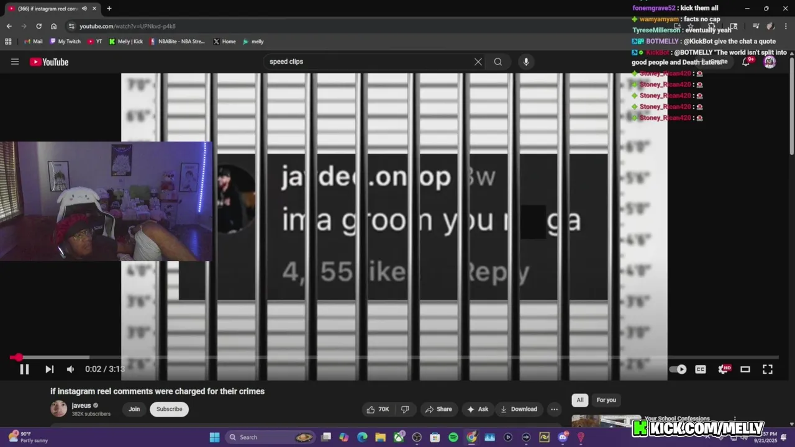Open YouTube notifications bell
Screen dimensions: 795x447
746,61
